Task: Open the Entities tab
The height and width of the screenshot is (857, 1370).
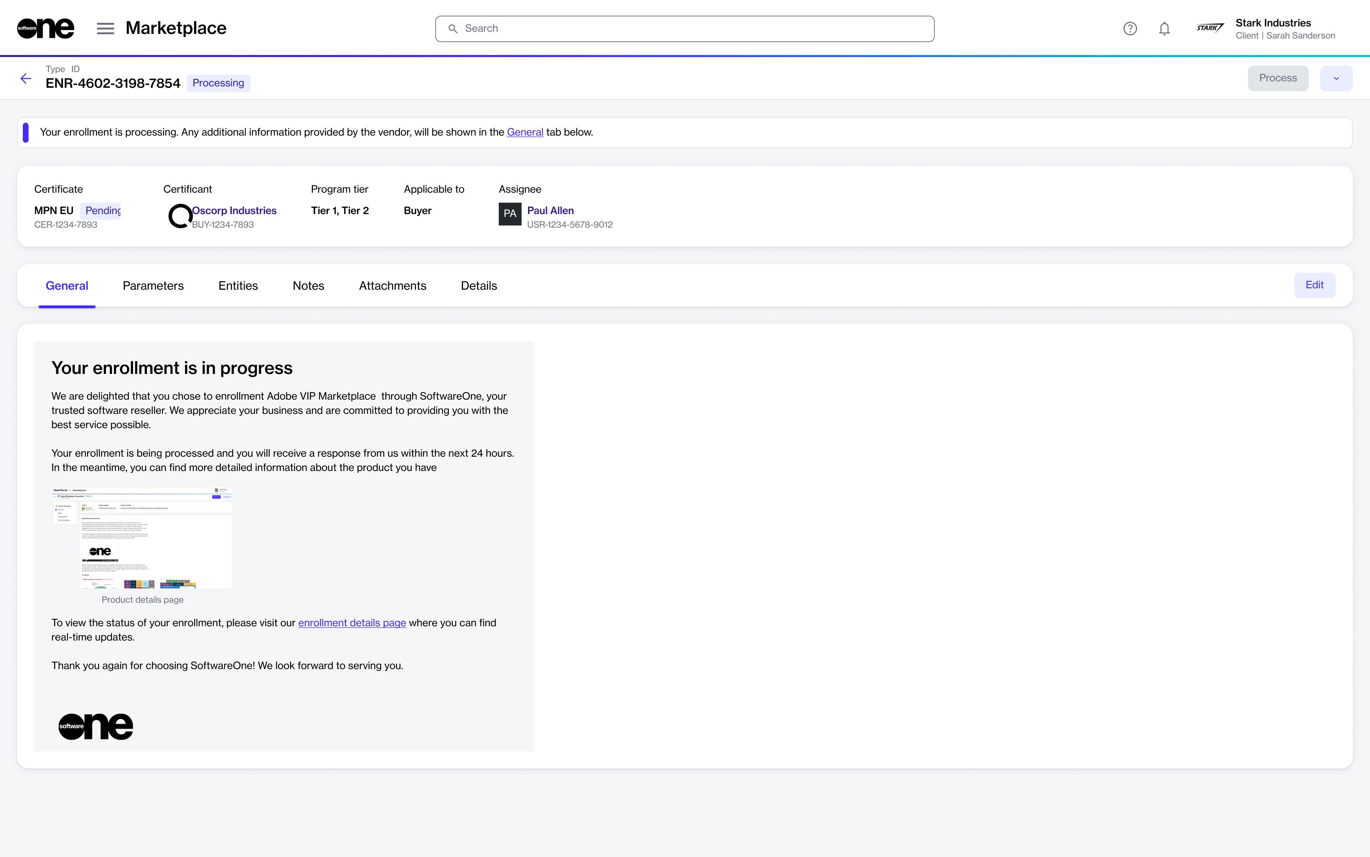Action: point(238,286)
